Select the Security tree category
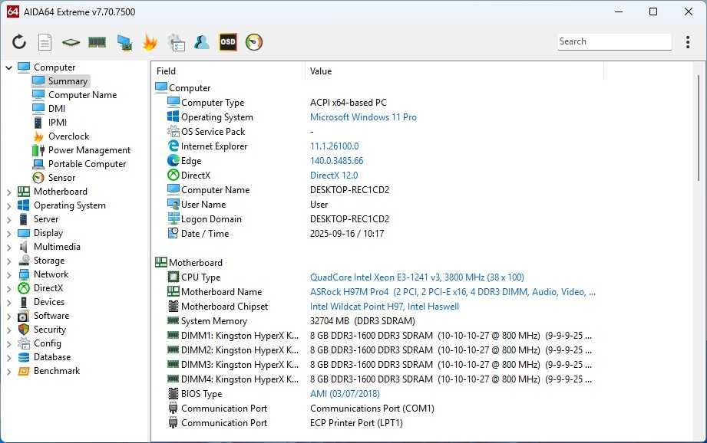Screen dimensions: 707x443 [x=50, y=330]
